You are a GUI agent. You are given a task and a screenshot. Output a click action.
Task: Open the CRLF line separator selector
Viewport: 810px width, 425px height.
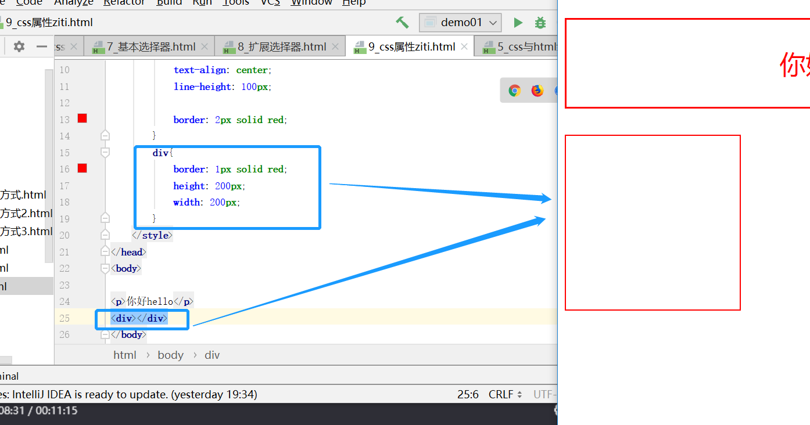point(505,394)
